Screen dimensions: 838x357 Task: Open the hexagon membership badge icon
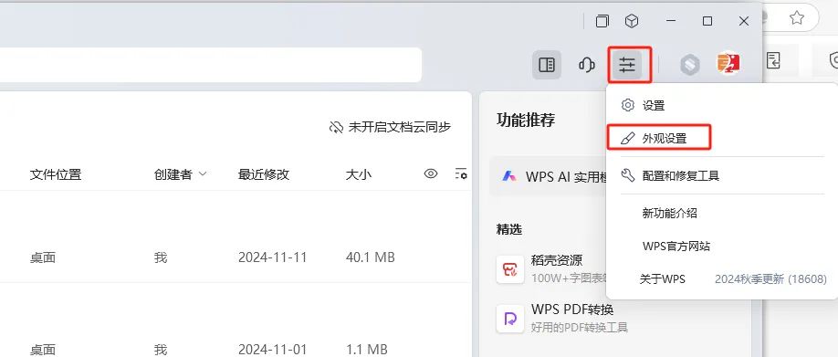[690, 65]
